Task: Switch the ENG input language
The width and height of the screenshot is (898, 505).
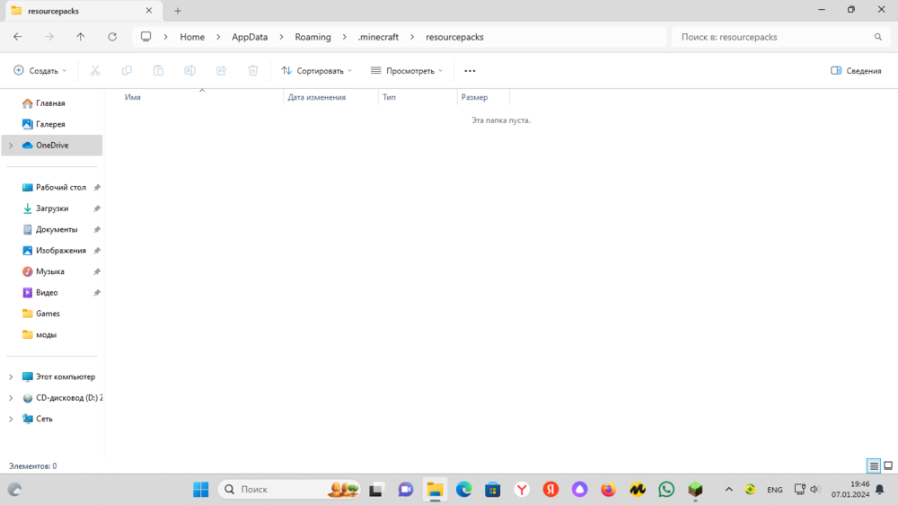Action: 775,490
